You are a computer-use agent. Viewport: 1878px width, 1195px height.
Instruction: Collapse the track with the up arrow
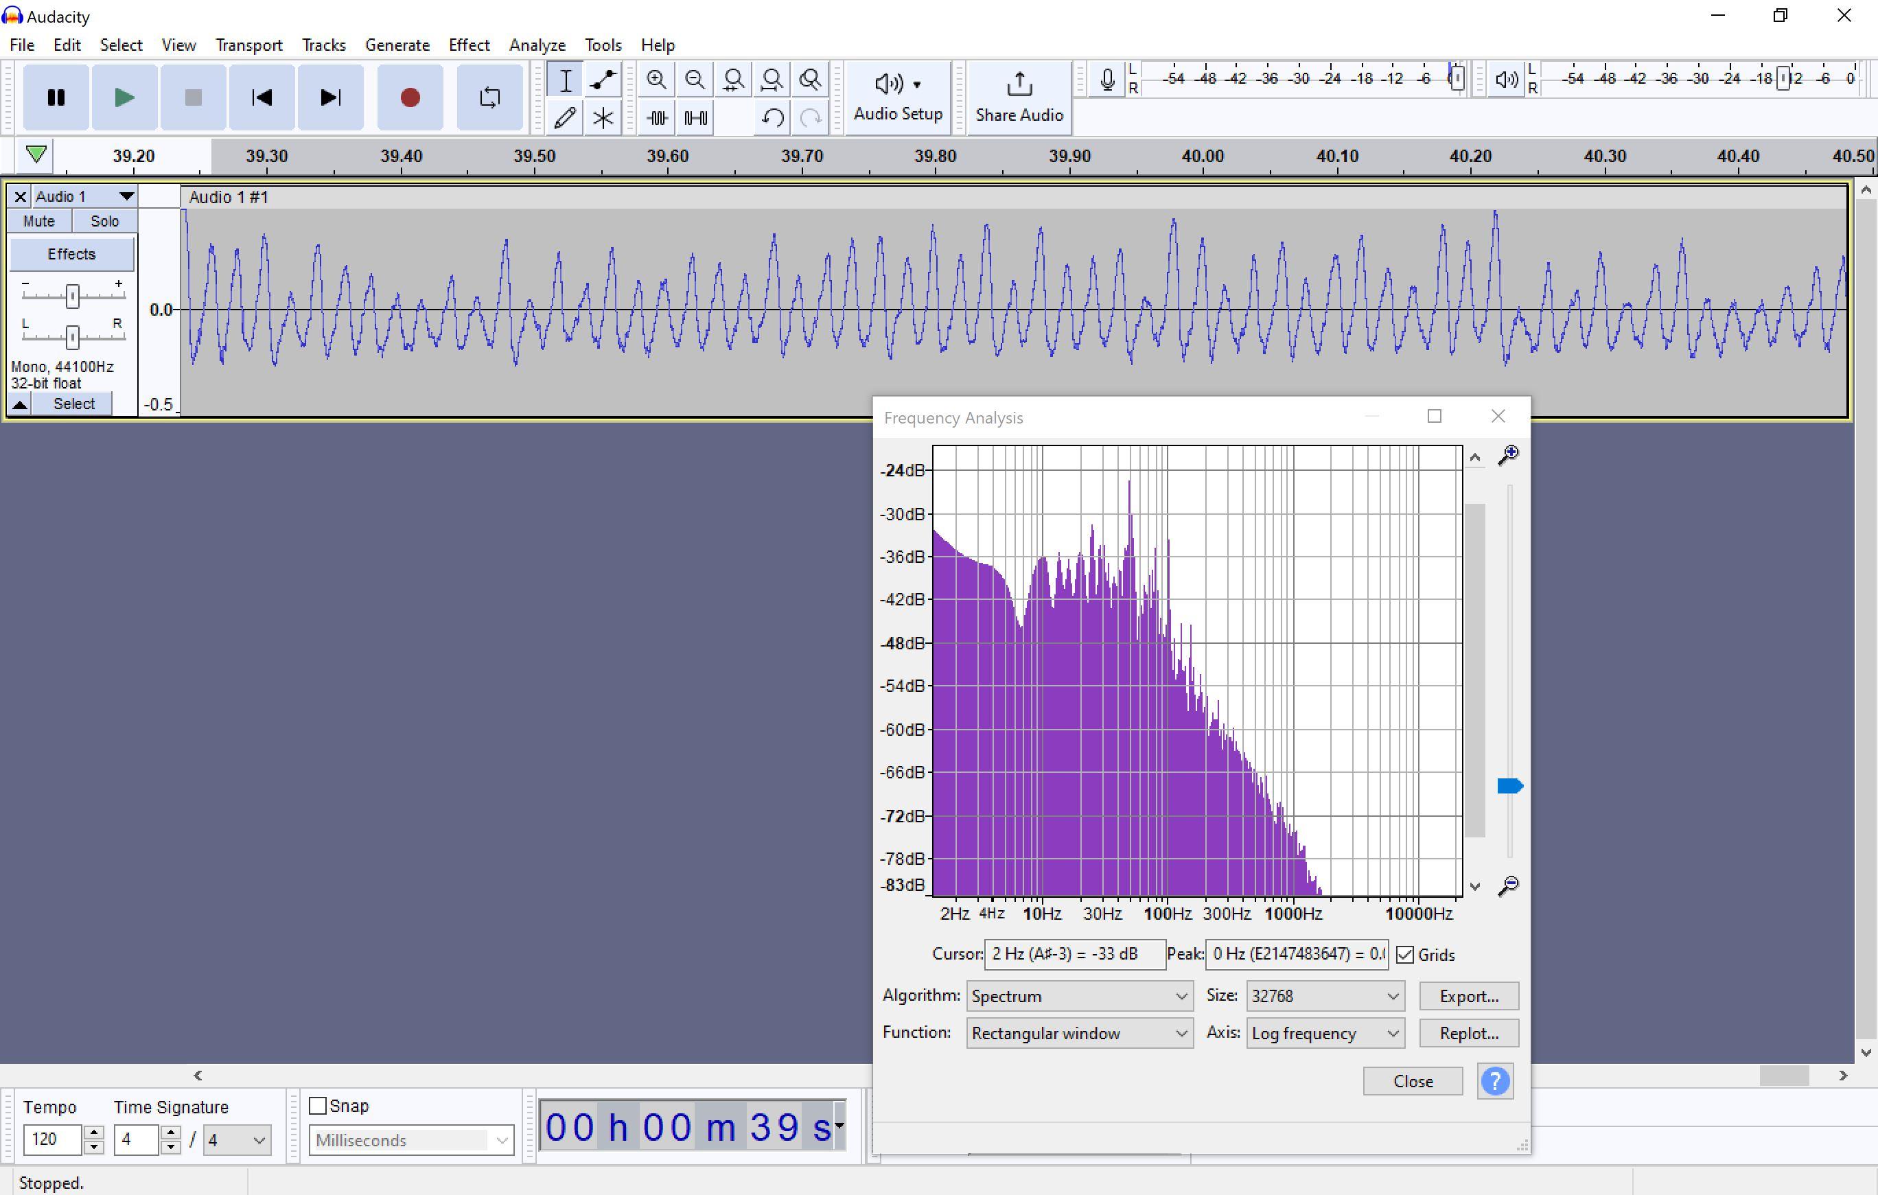pos(19,404)
